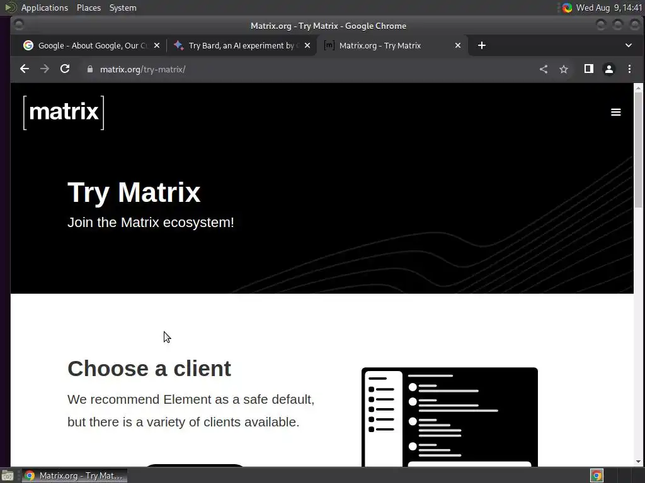The image size is (645, 483).
Task: Click the 'We recommend Element' paragraph
Action: coord(191,411)
